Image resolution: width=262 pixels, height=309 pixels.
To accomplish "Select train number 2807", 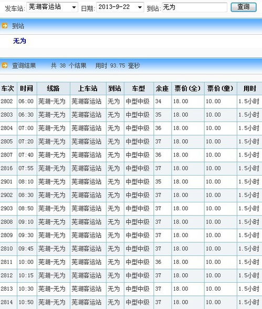I will coord(7,155).
